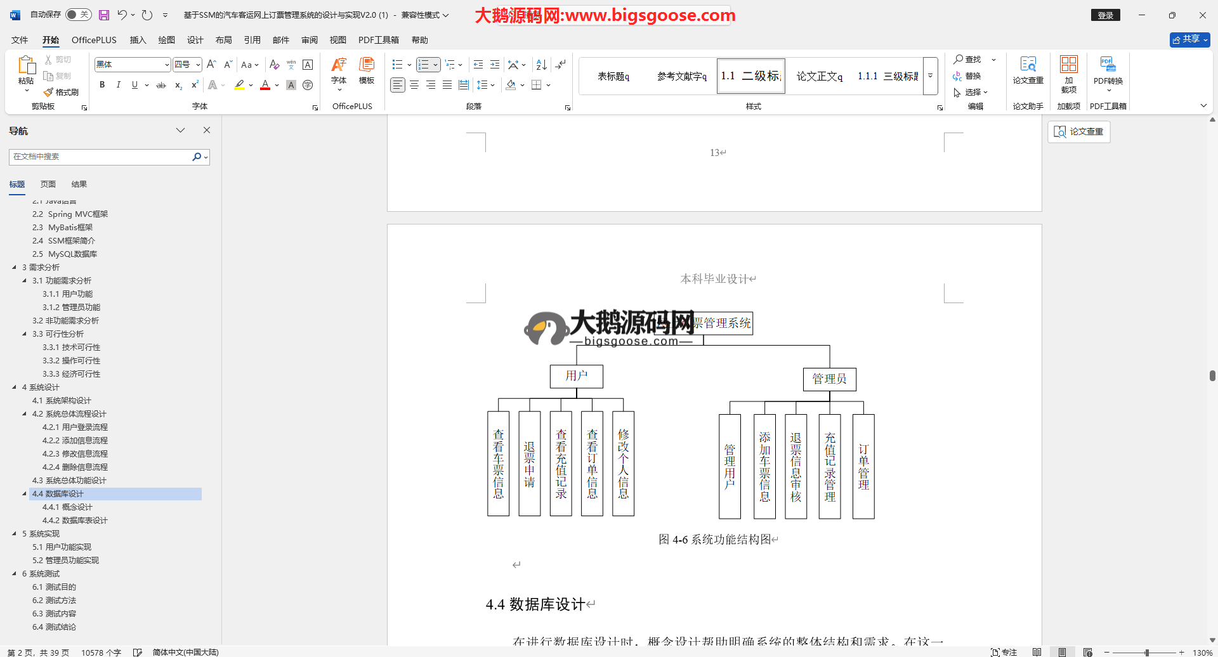Viewport: 1218px width, 657px height.
Task: Collapse the '4.2 系统总体流程设计' tree node
Action: [25, 413]
